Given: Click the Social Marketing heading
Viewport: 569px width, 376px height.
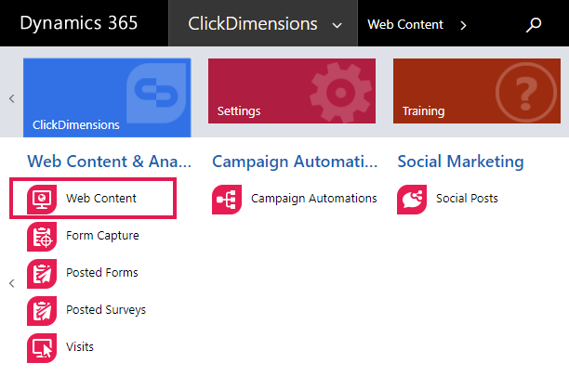Looking at the screenshot, I should (x=460, y=162).
